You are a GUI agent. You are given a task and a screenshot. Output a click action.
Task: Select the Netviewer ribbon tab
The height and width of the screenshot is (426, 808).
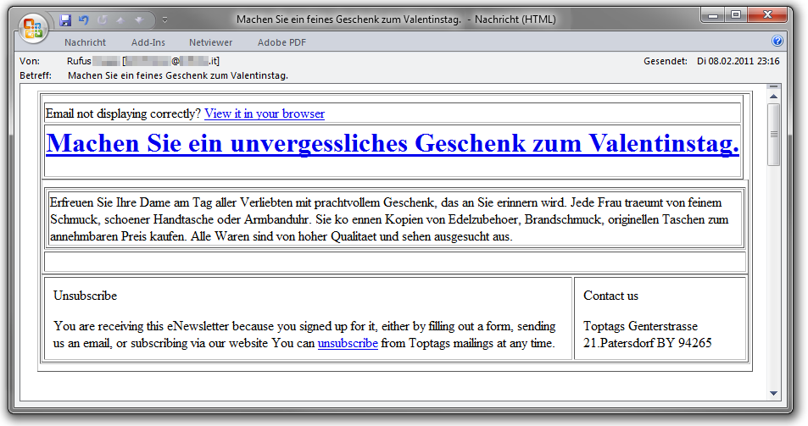211,42
